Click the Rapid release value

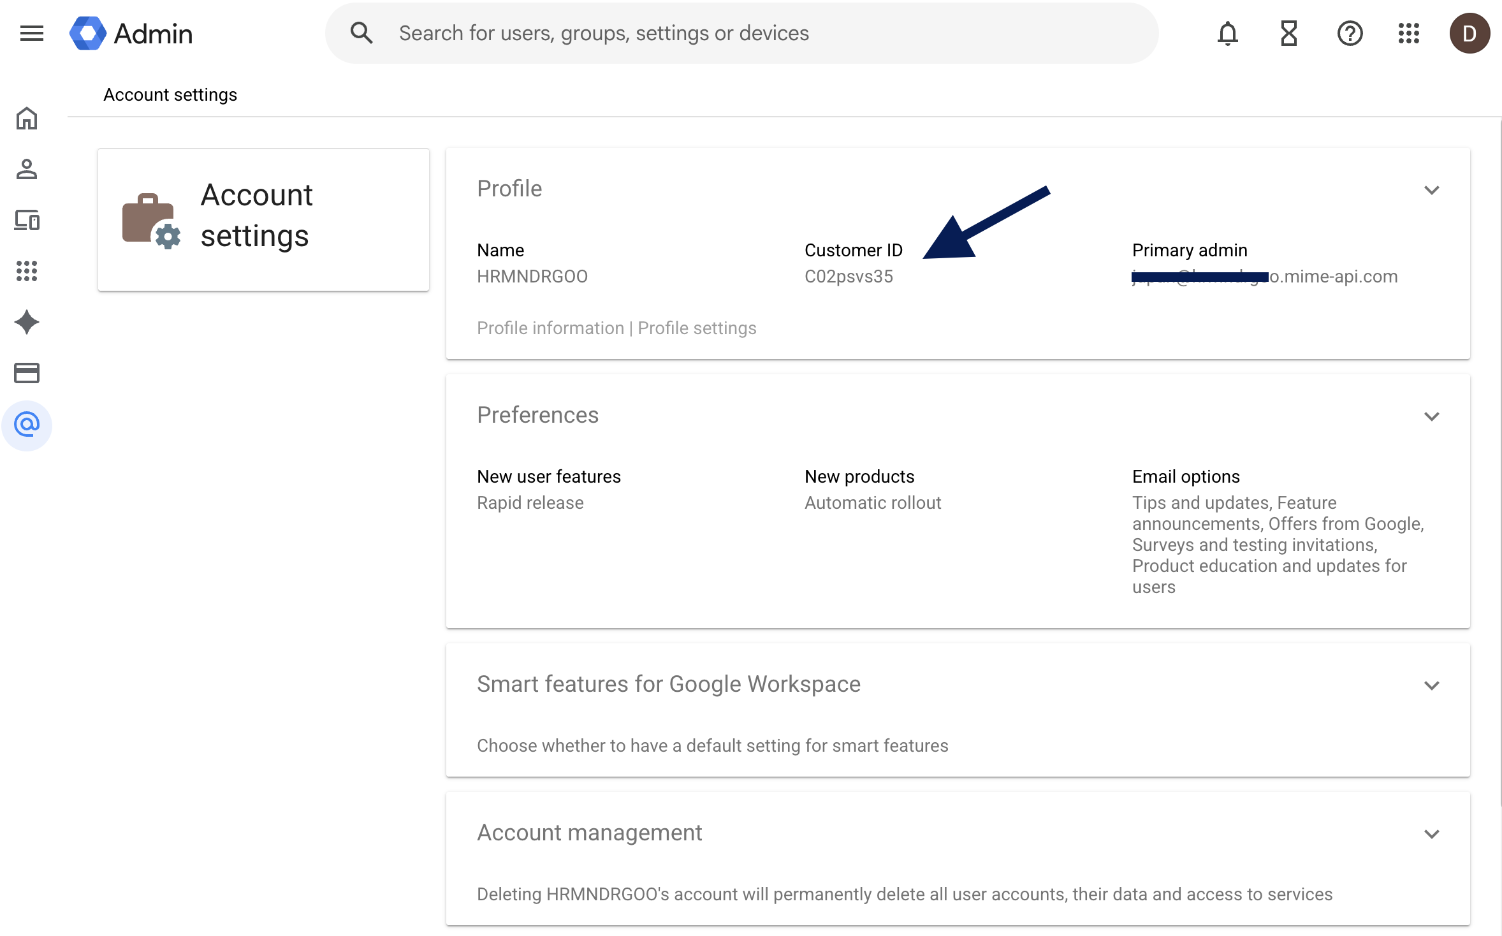click(530, 502)
